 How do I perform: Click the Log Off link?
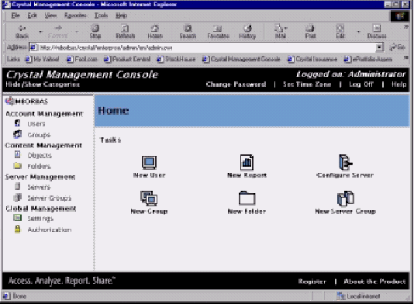point(361,85)
